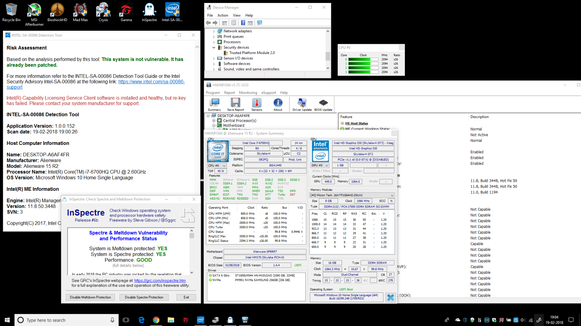Screen dimensions: 581x326
Task: Collapse DESKTOP-A6AF4FR root in HWiNFO tree
Action: tap(208, 116)
